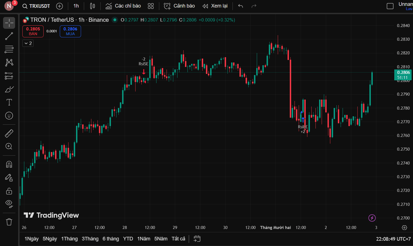
Task: Open chart scale settings gear
Action: [404, 228]
